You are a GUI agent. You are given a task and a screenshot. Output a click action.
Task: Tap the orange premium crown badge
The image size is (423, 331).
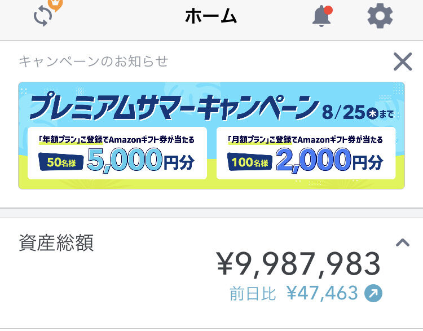click(56, 5)
